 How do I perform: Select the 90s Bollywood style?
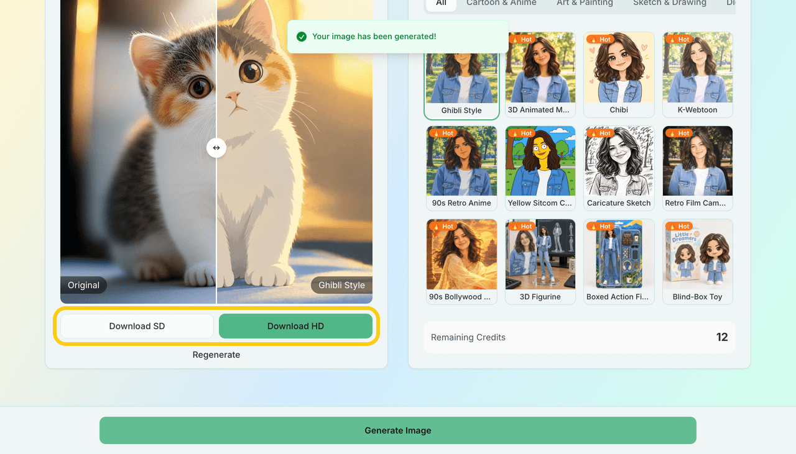(461, 261)
